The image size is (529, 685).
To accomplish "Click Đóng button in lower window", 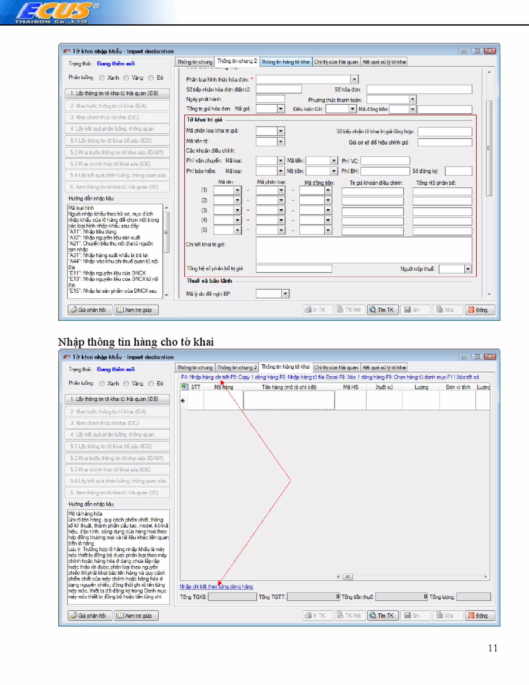I will 480,615.
